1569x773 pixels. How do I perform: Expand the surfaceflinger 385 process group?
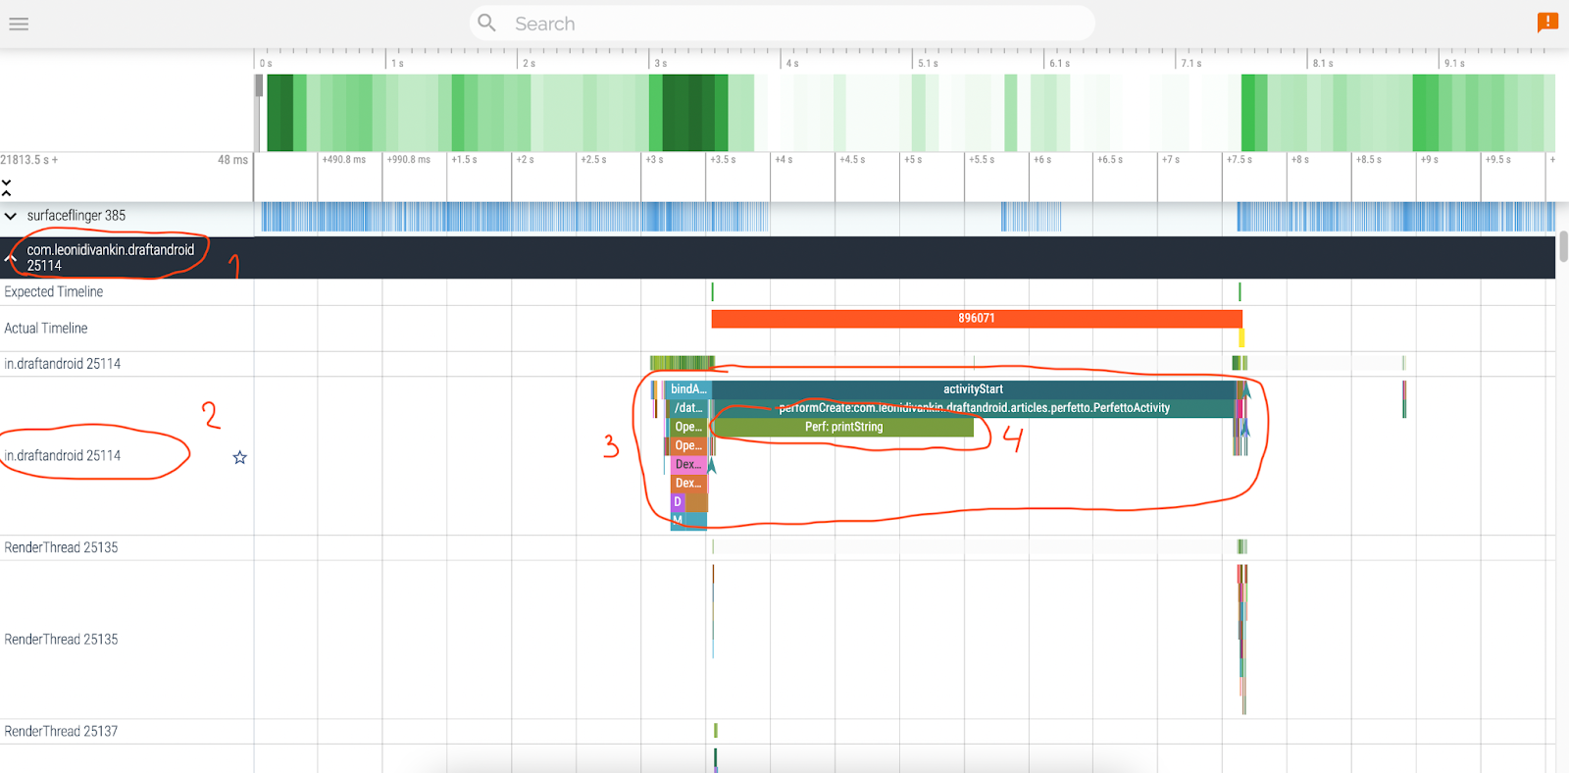click(11, 216)
